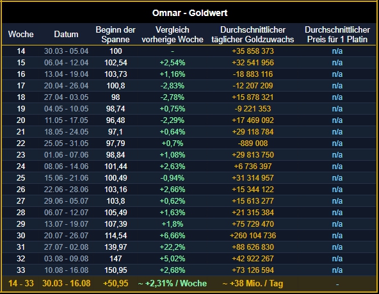Click the Vergleich vorherige Woche header
Viewport: 379px width, 294px height.
[172, 35]
